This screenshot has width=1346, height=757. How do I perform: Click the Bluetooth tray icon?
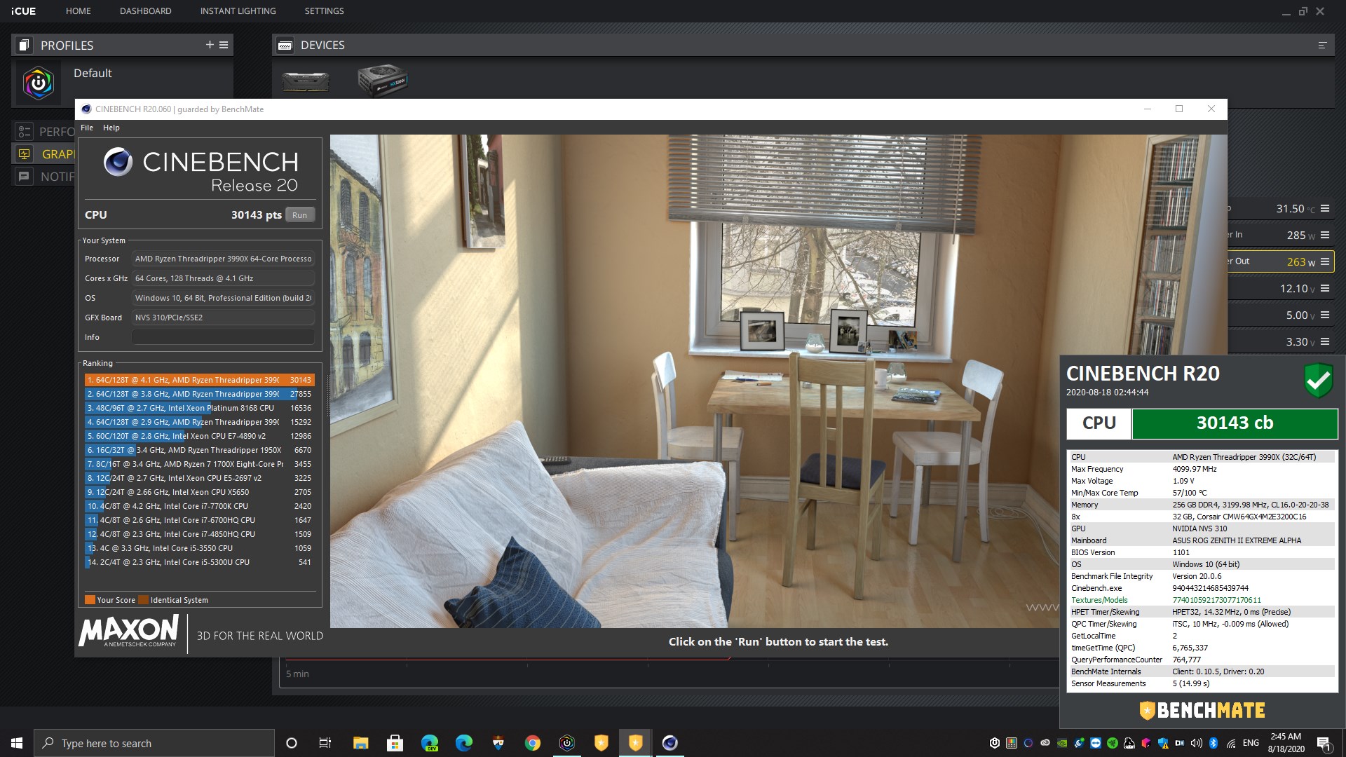1214,743
